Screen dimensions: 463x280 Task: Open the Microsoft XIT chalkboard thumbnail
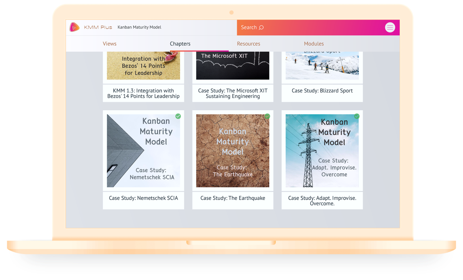coord(233,66)
